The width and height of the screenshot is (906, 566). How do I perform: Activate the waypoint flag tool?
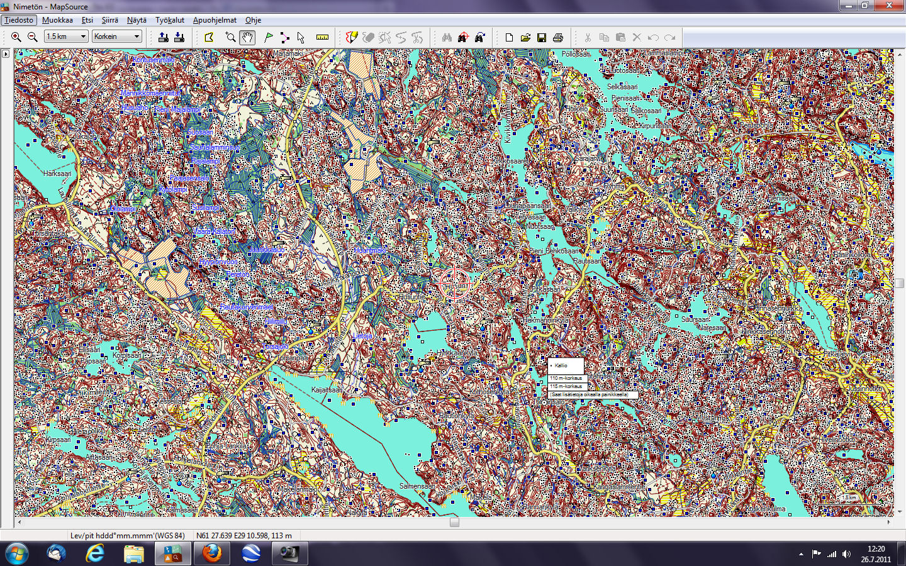click(269, 37)
